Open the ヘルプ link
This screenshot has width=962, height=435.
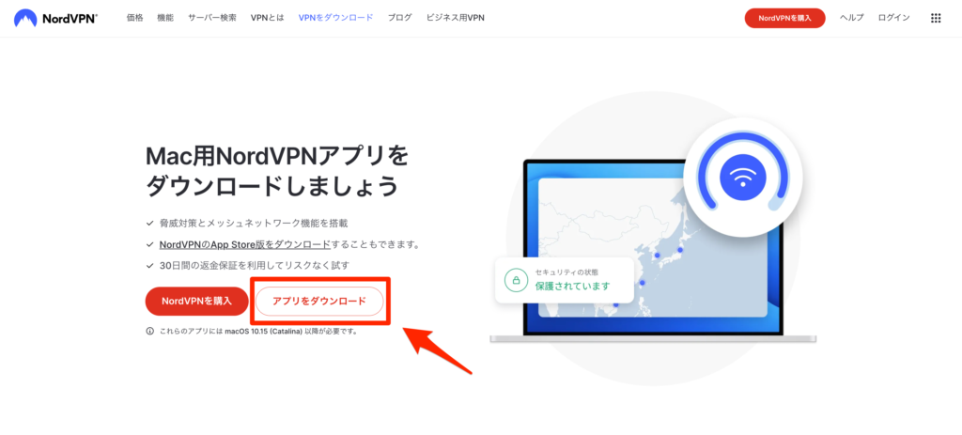point(851,18)
